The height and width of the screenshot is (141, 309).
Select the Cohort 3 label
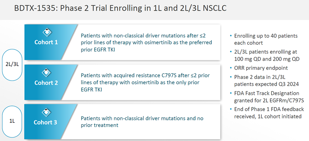pos(45,122)
